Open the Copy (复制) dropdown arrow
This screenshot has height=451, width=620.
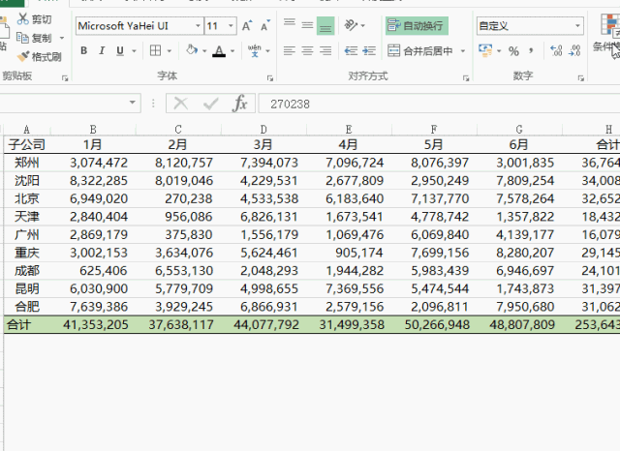click(x=62, y=38)
